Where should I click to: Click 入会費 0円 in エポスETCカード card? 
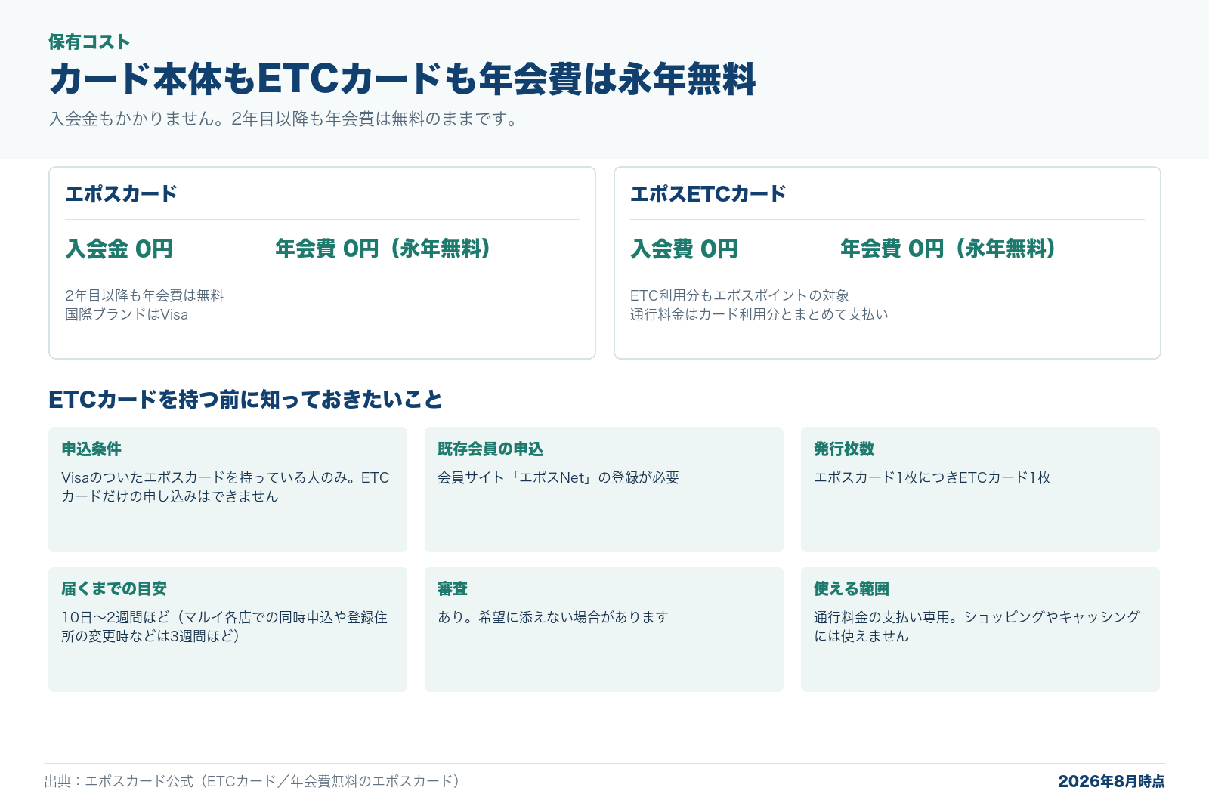[x=685, y=249]
